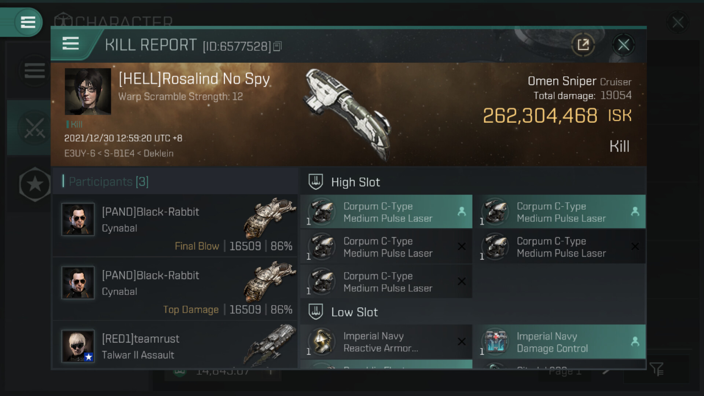Click the filter icon at bottom right
Image resolution: width=704 pixels, height=396 pixels.
[x=656, y=369]
